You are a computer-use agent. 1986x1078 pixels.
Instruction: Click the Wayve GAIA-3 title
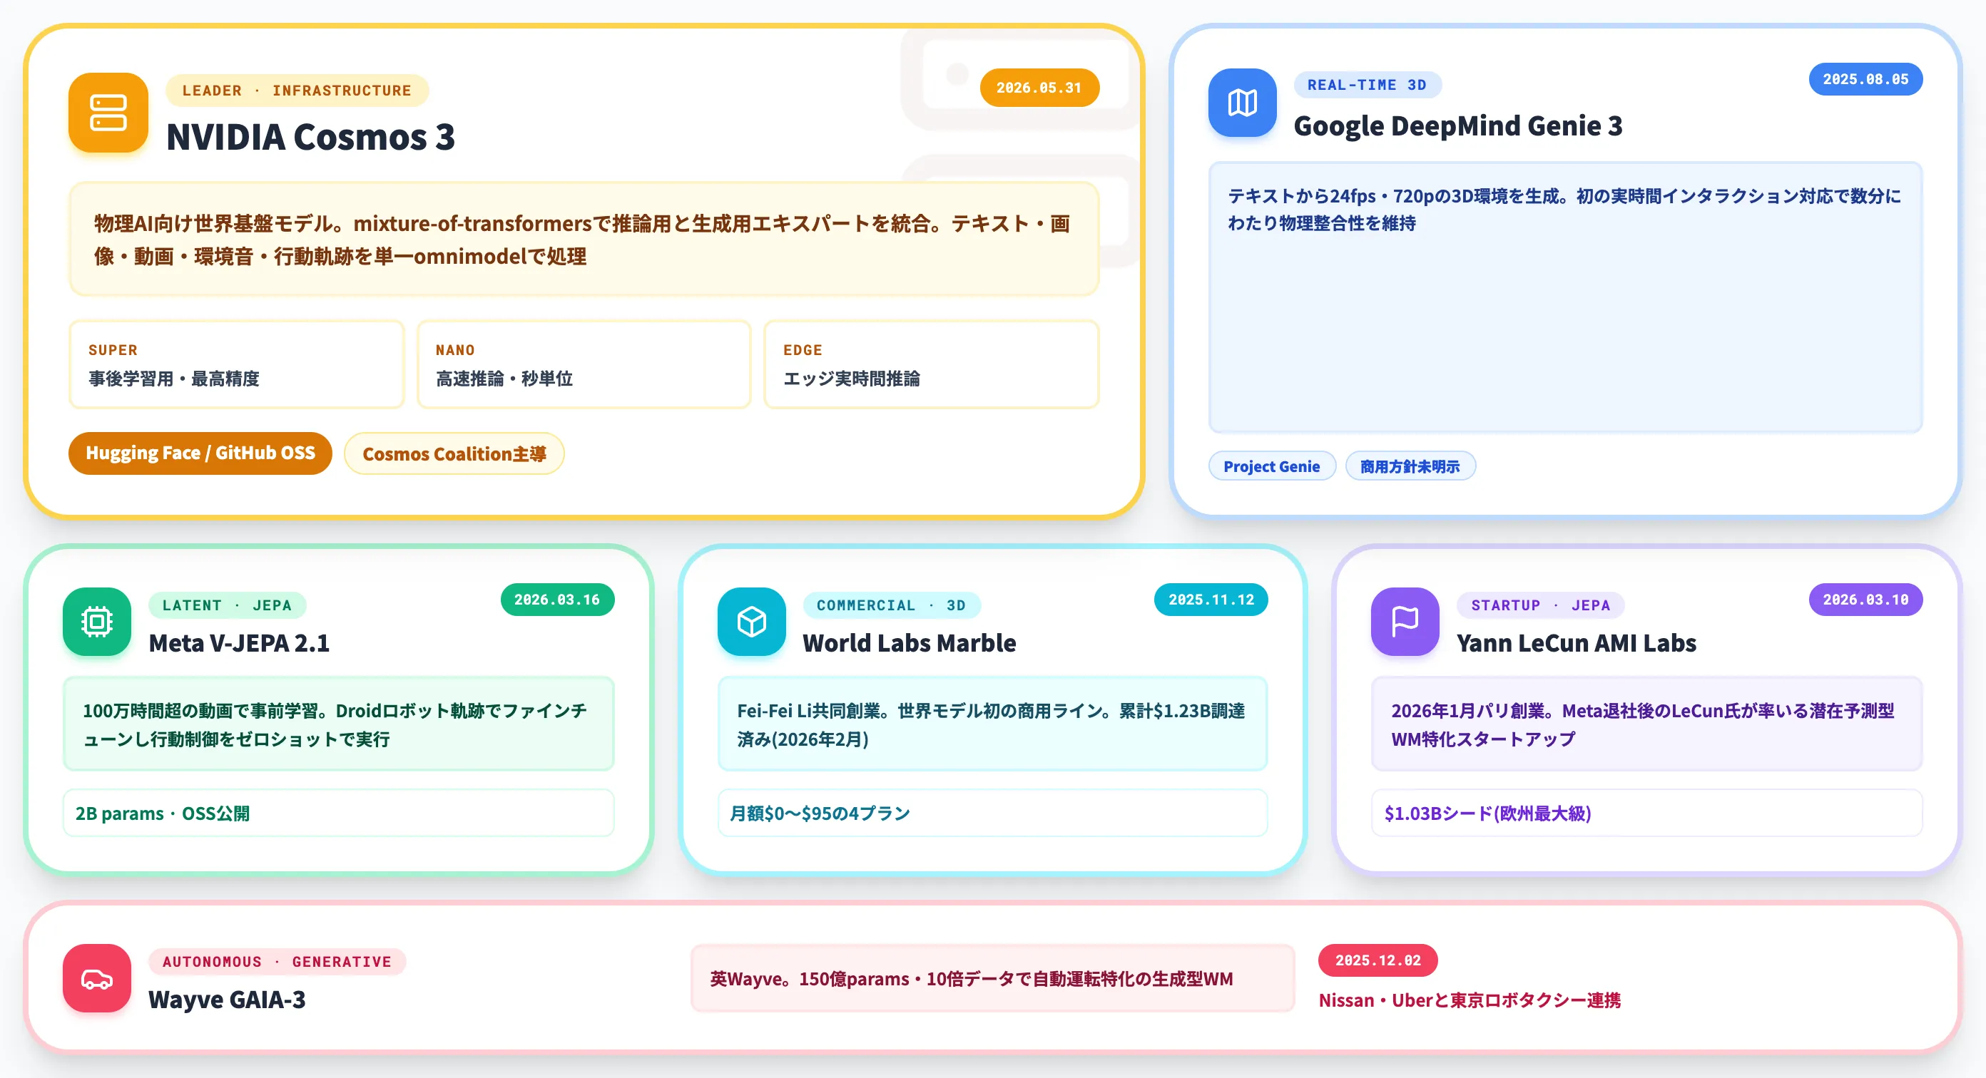pos(227,1000)
